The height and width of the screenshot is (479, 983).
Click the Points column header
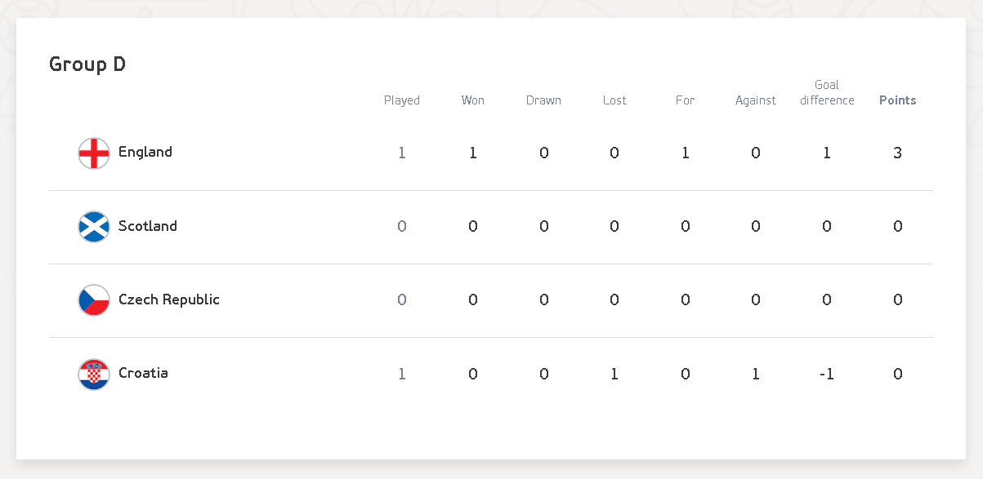(x=898, y=100)
